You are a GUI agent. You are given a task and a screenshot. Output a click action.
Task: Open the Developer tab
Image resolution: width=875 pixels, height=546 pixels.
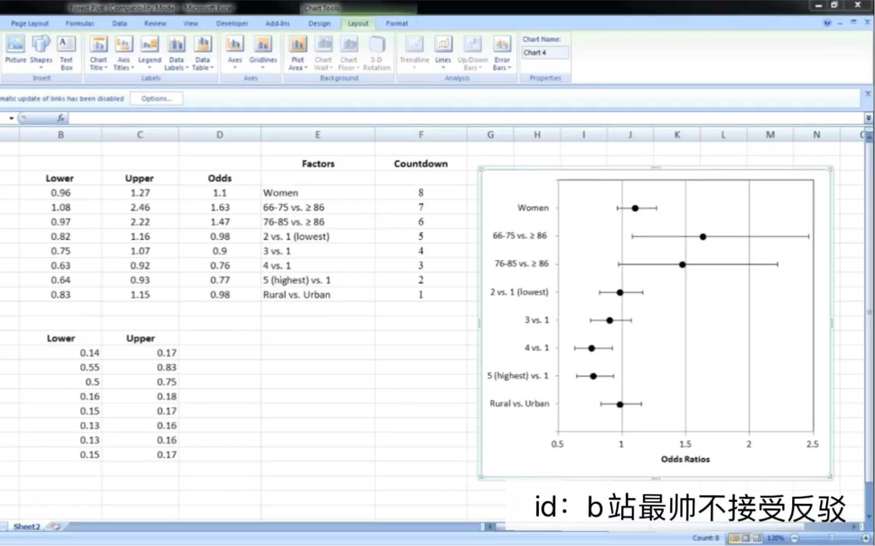coord(232,24)
